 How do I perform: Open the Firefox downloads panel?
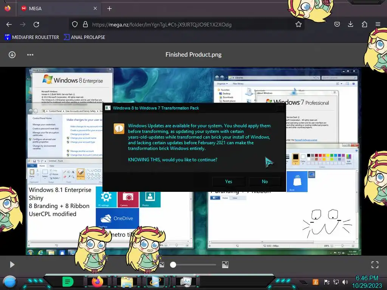(350, 24)
